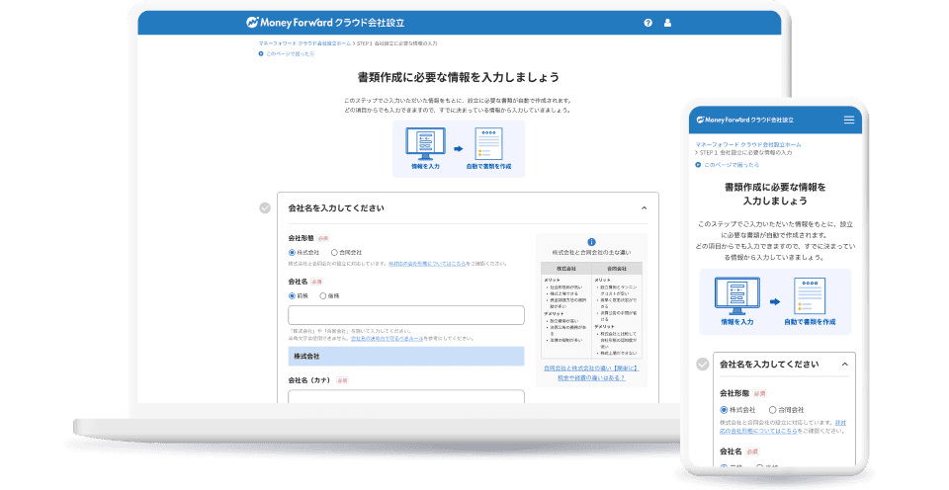Select 株式会社 radio button on the phone form
Image resolution: width=949 pixels, height=490 pixels.
click(x=724, y=410)
